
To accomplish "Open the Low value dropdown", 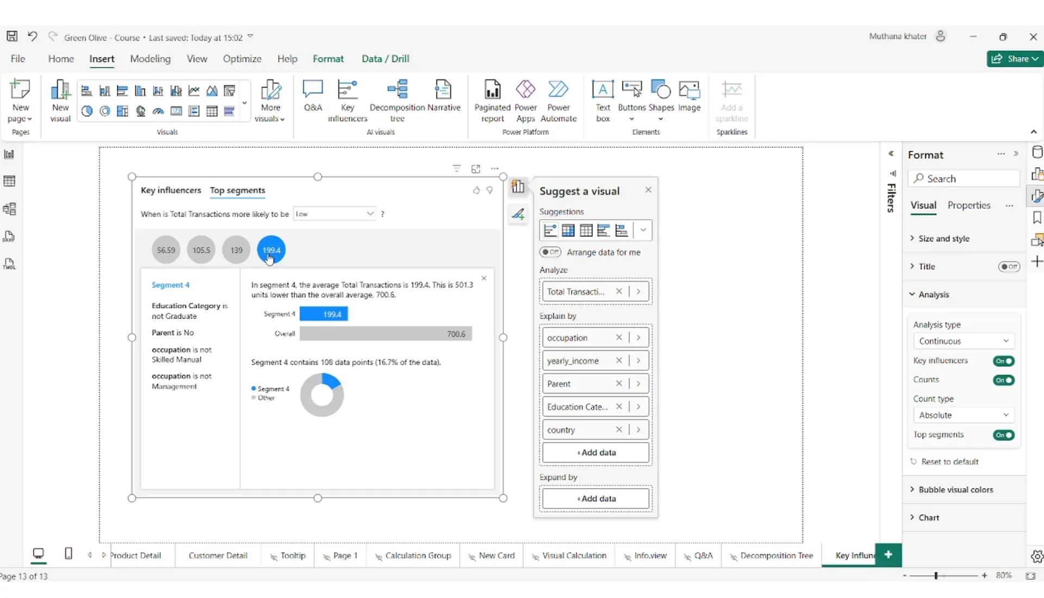I will pos(334,214).
